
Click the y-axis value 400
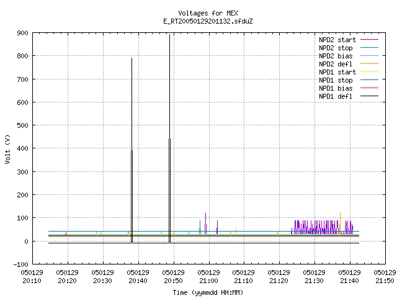point(22,148)
